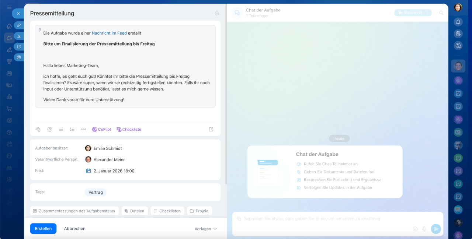This screenshot has width=472, height=239.
Task: Open chat search icon in right bar
Action: [x=458, y=46]
